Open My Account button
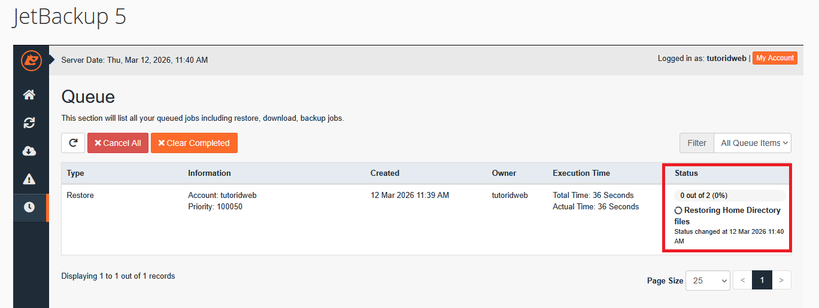 [x=775, y=58]
